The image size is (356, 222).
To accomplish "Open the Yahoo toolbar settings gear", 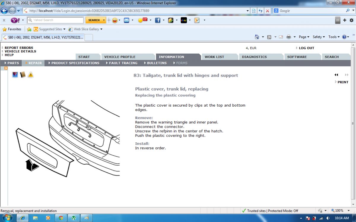I will (x=352, y=20).
